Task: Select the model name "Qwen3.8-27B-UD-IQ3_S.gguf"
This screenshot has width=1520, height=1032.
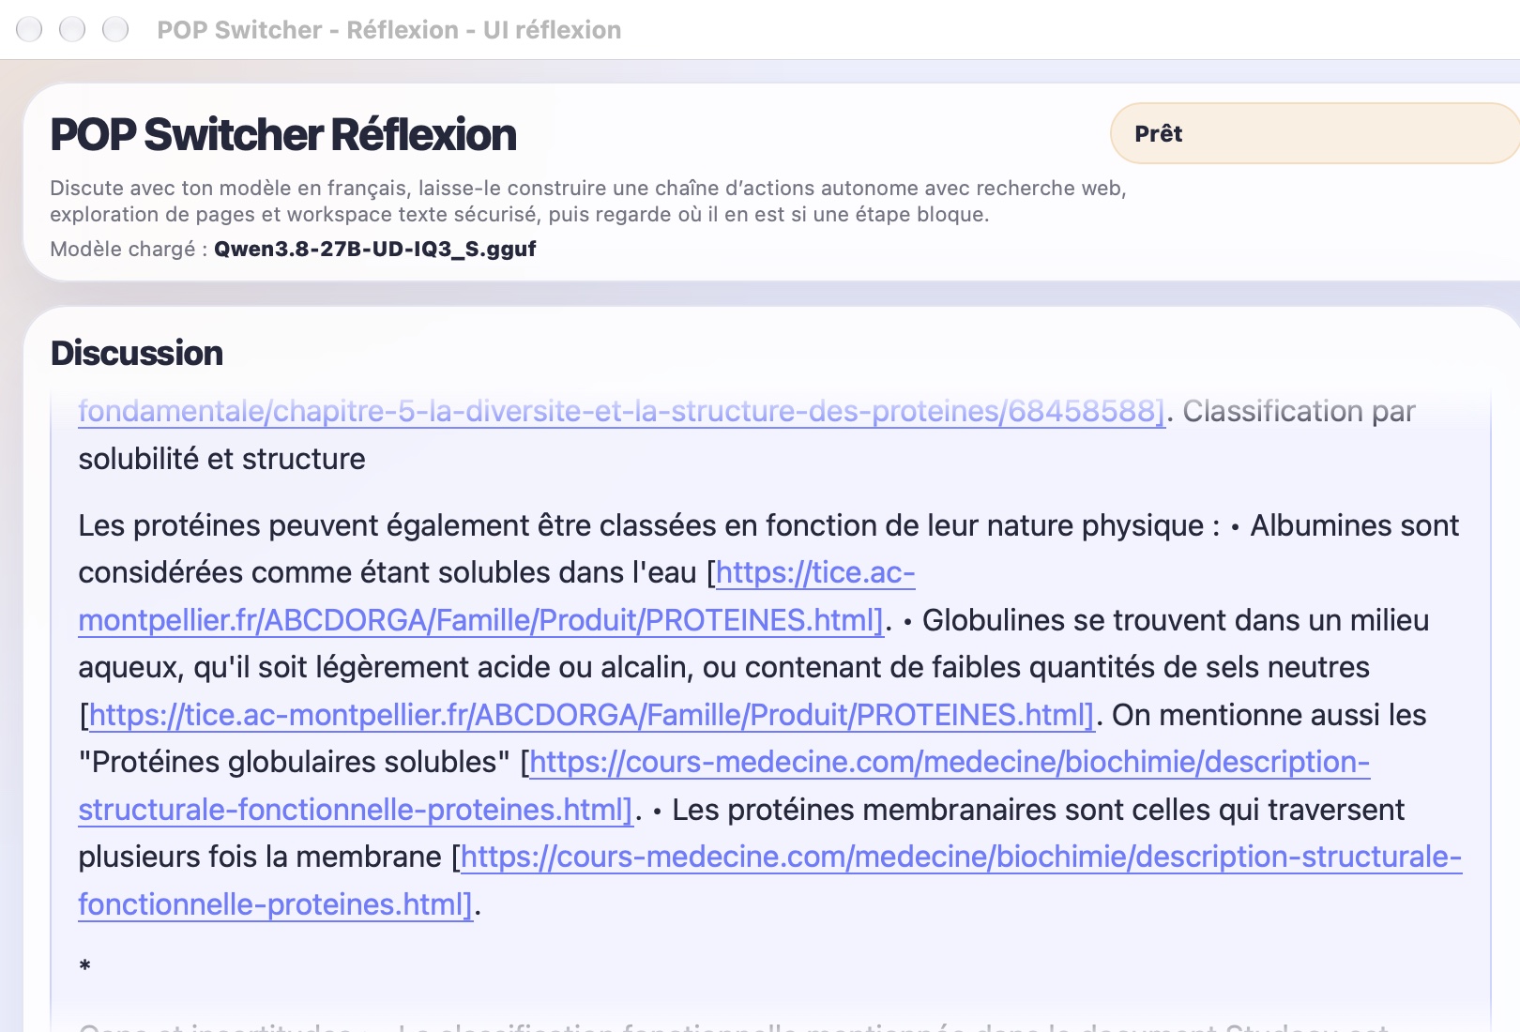Action: point(375,249)
